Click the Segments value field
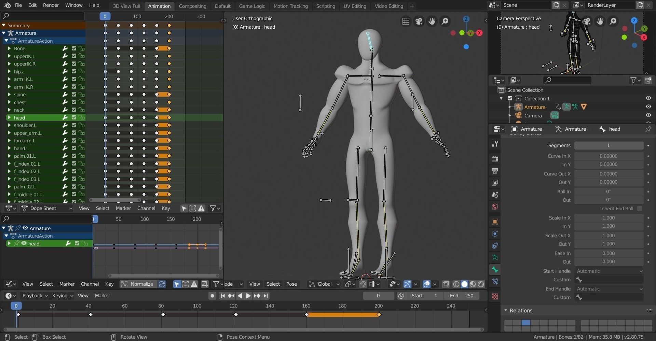Image resolution: width=656 pixels, height=341 pixels. (x=609, y=145)
